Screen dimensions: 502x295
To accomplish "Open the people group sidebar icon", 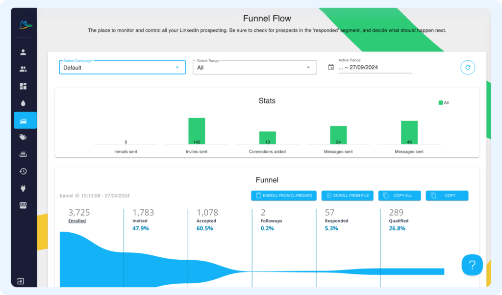I will pyautogui.click(x=23, y=69).
